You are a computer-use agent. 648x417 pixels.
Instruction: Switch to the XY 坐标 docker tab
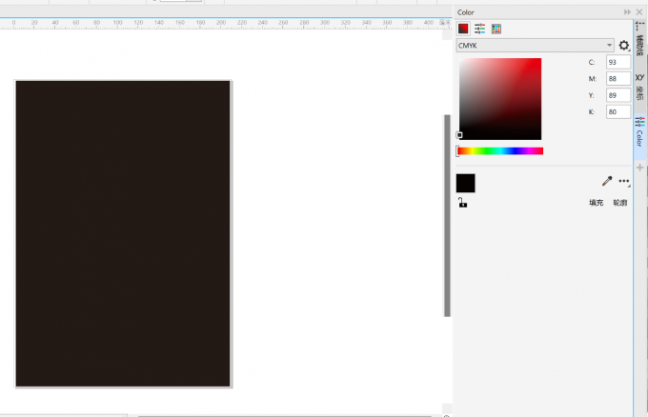point(639,88)
